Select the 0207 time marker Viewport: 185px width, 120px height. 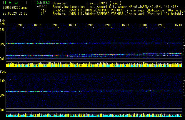pos(126,25)
